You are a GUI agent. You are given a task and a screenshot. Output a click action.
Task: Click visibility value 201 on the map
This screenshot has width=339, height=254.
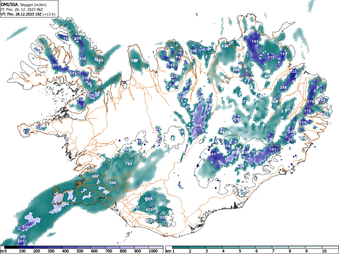pyautogui.click(x=213, y=154)
